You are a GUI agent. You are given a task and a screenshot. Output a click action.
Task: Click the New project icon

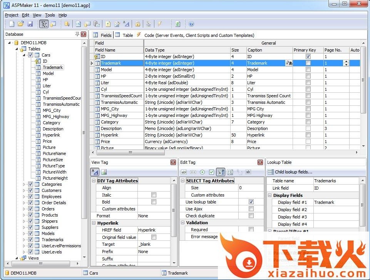click(x=12, y=24)
